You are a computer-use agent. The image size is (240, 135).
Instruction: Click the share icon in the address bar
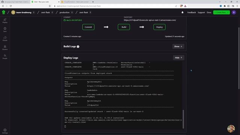pos(176,6)
